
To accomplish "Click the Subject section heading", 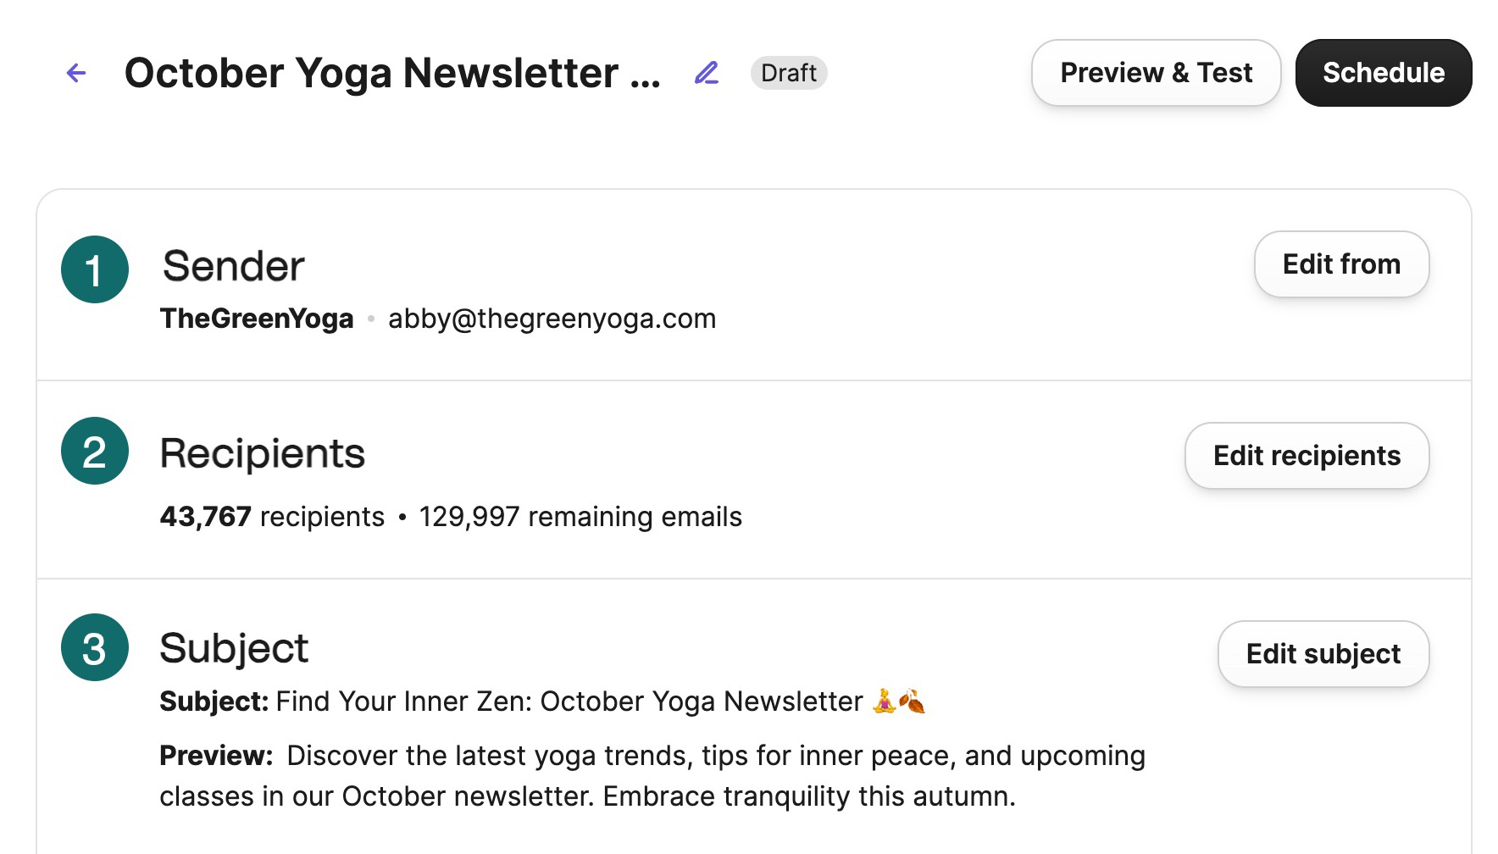I will click(x=234, y=648).
